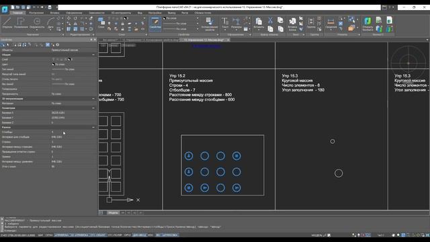
Task: Toggle оПРИВЯЗКА object snap in status bar
Action: click(x=62, y=235)
